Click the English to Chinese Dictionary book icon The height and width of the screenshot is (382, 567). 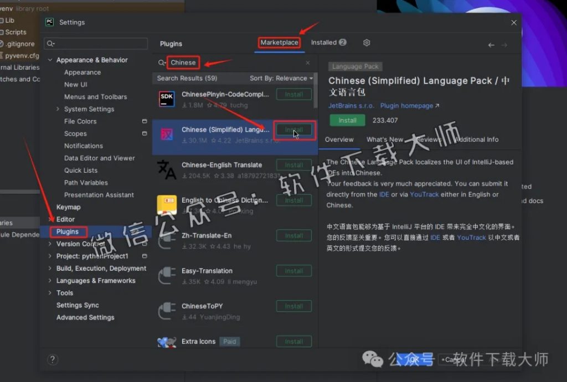coord(168,204)
